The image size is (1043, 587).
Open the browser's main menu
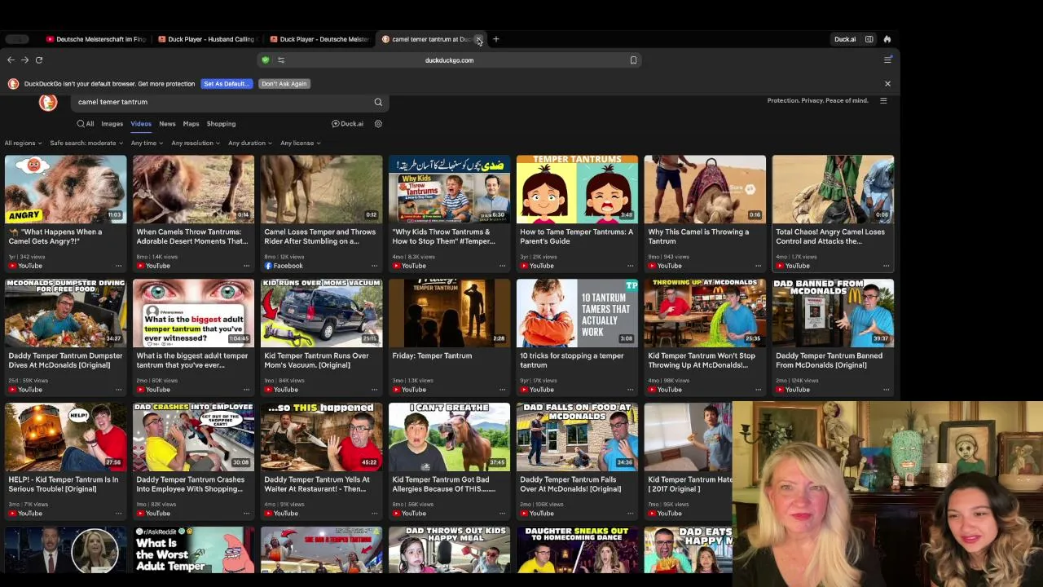887,60
